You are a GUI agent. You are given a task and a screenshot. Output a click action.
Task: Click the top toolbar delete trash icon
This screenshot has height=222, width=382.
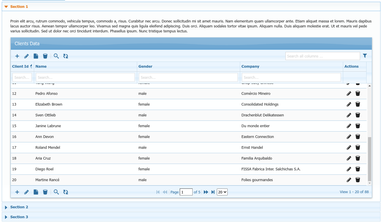pyautogui.click(x=45, y=56)
